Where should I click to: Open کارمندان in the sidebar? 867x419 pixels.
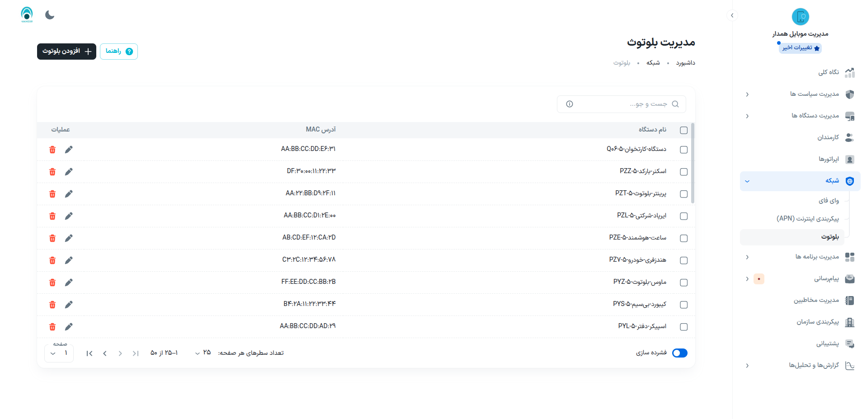828,137
